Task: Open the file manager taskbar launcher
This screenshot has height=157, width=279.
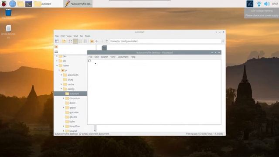Action: (20, 4)
